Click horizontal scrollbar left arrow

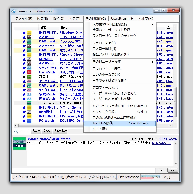(x=16, y=125)
